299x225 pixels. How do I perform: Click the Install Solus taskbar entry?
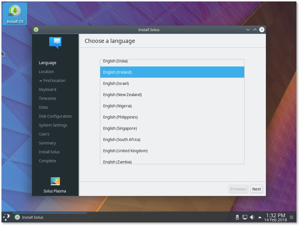pos(50,217)
